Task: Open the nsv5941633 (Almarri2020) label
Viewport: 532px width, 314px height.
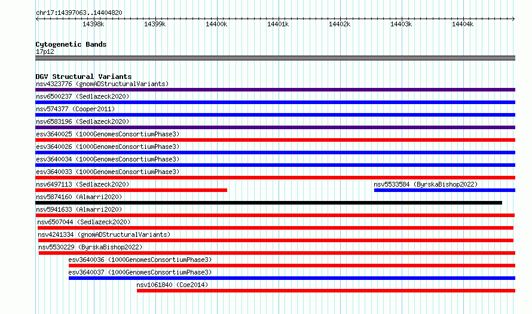Action: 79,209
